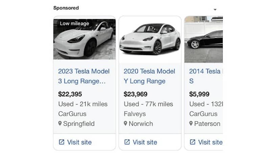The width and height of the screenshot is (279, 153).
Task: Click the Sponsored label
Action: coord(66,8)
